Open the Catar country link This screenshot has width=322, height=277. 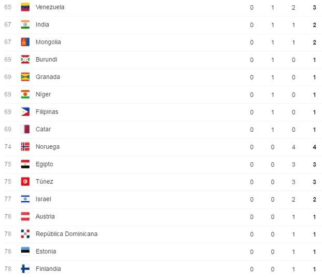(x=43, y=129)
